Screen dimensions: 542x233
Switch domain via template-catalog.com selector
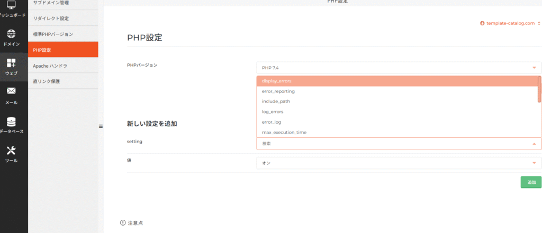coord(512,23)
